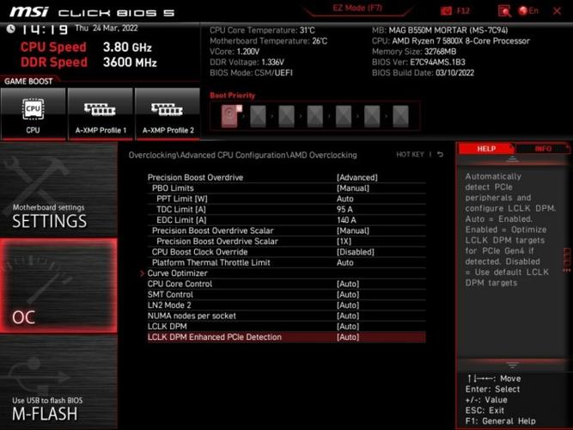Click the help panel top scroll handle
This screenshot has height=430, width=573.
click(x=512, y=160)
